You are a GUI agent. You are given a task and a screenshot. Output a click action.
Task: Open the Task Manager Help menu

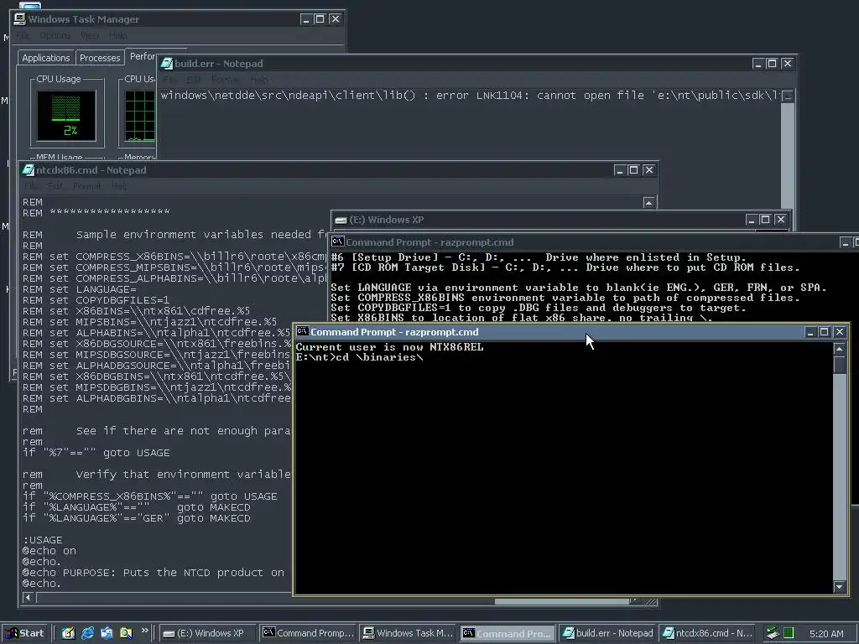[117, 35]
